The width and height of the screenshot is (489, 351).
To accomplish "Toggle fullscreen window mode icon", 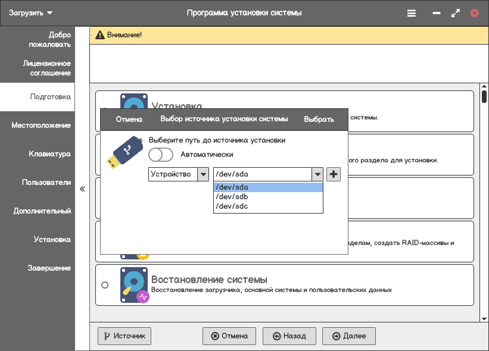I will click(x=456, y=13).
